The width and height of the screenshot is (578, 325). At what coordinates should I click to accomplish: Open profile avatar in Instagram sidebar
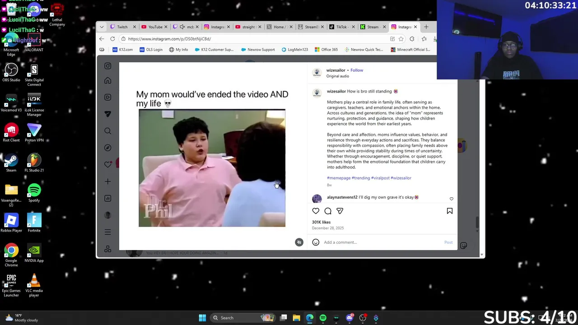point(107,215)
